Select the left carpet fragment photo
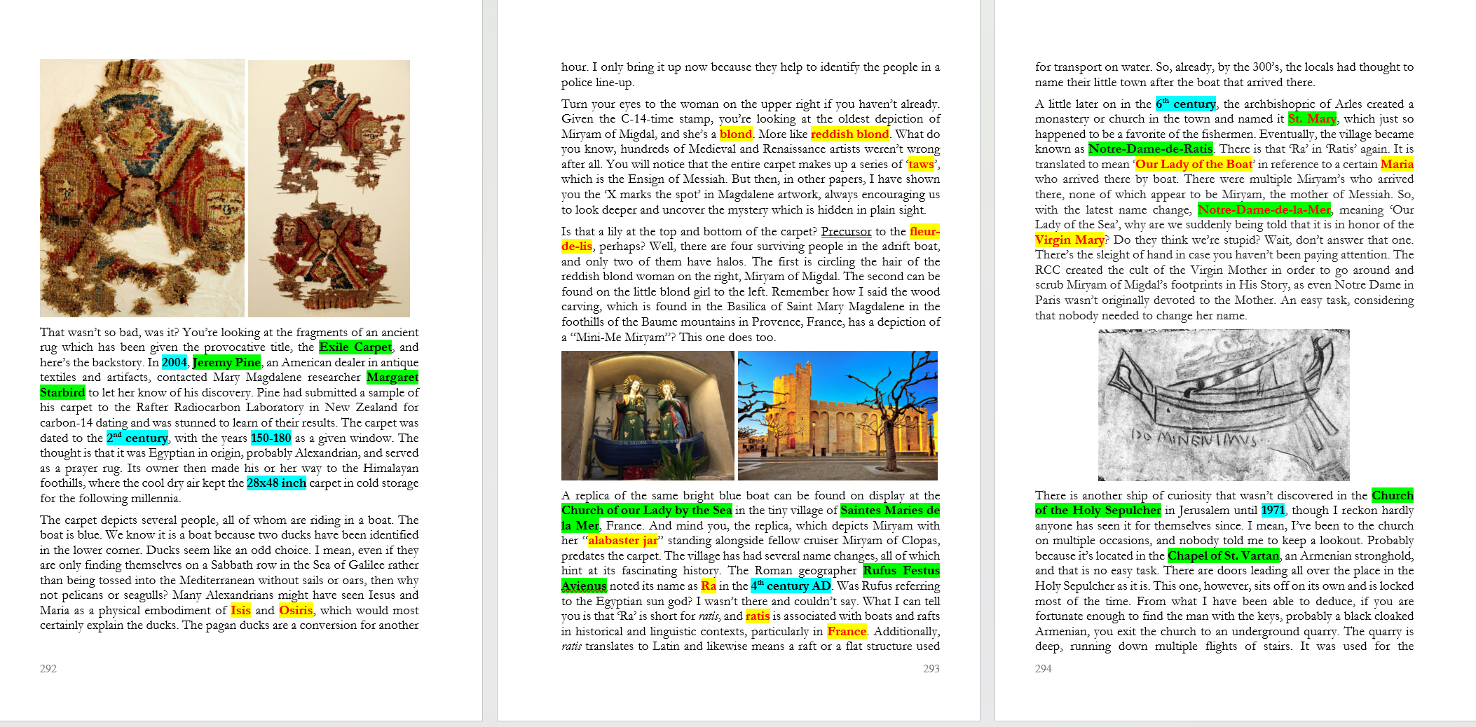The height and width of the screenshot is (727, 1476). (x=142, y=188)
